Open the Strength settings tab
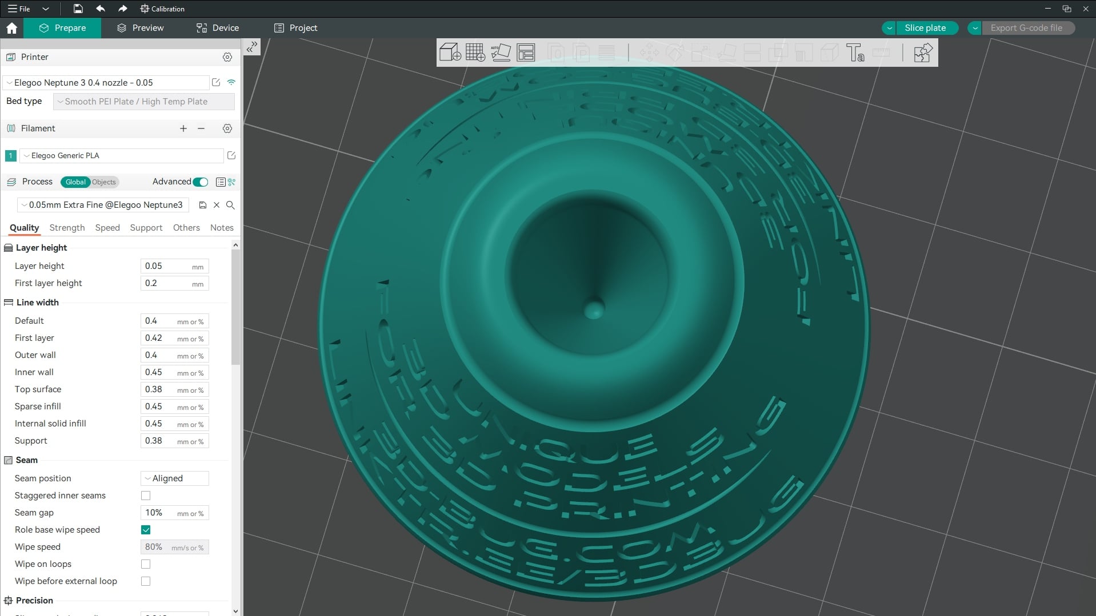The width and height of the screenshot is (1096, 616). 67,228
